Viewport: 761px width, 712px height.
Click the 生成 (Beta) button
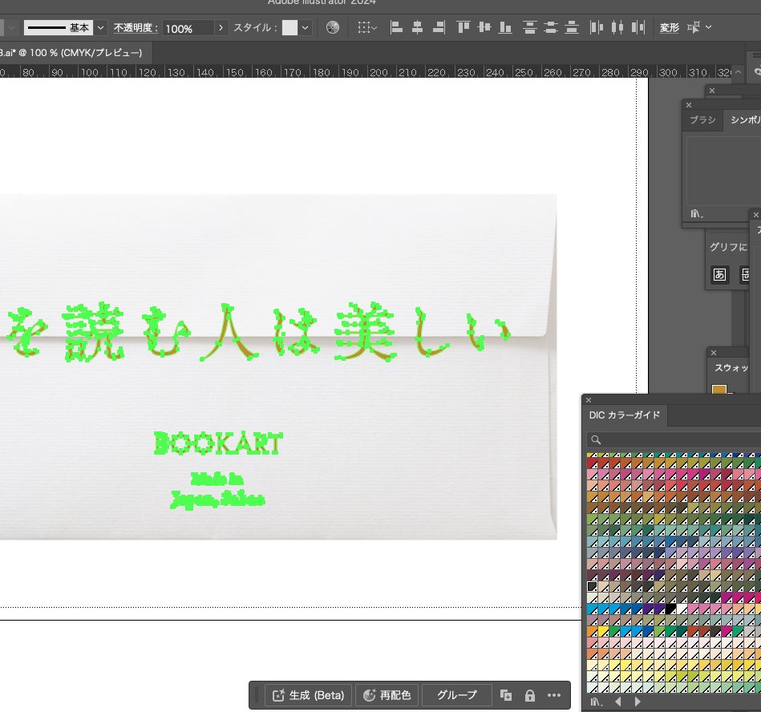click(309, 695)
